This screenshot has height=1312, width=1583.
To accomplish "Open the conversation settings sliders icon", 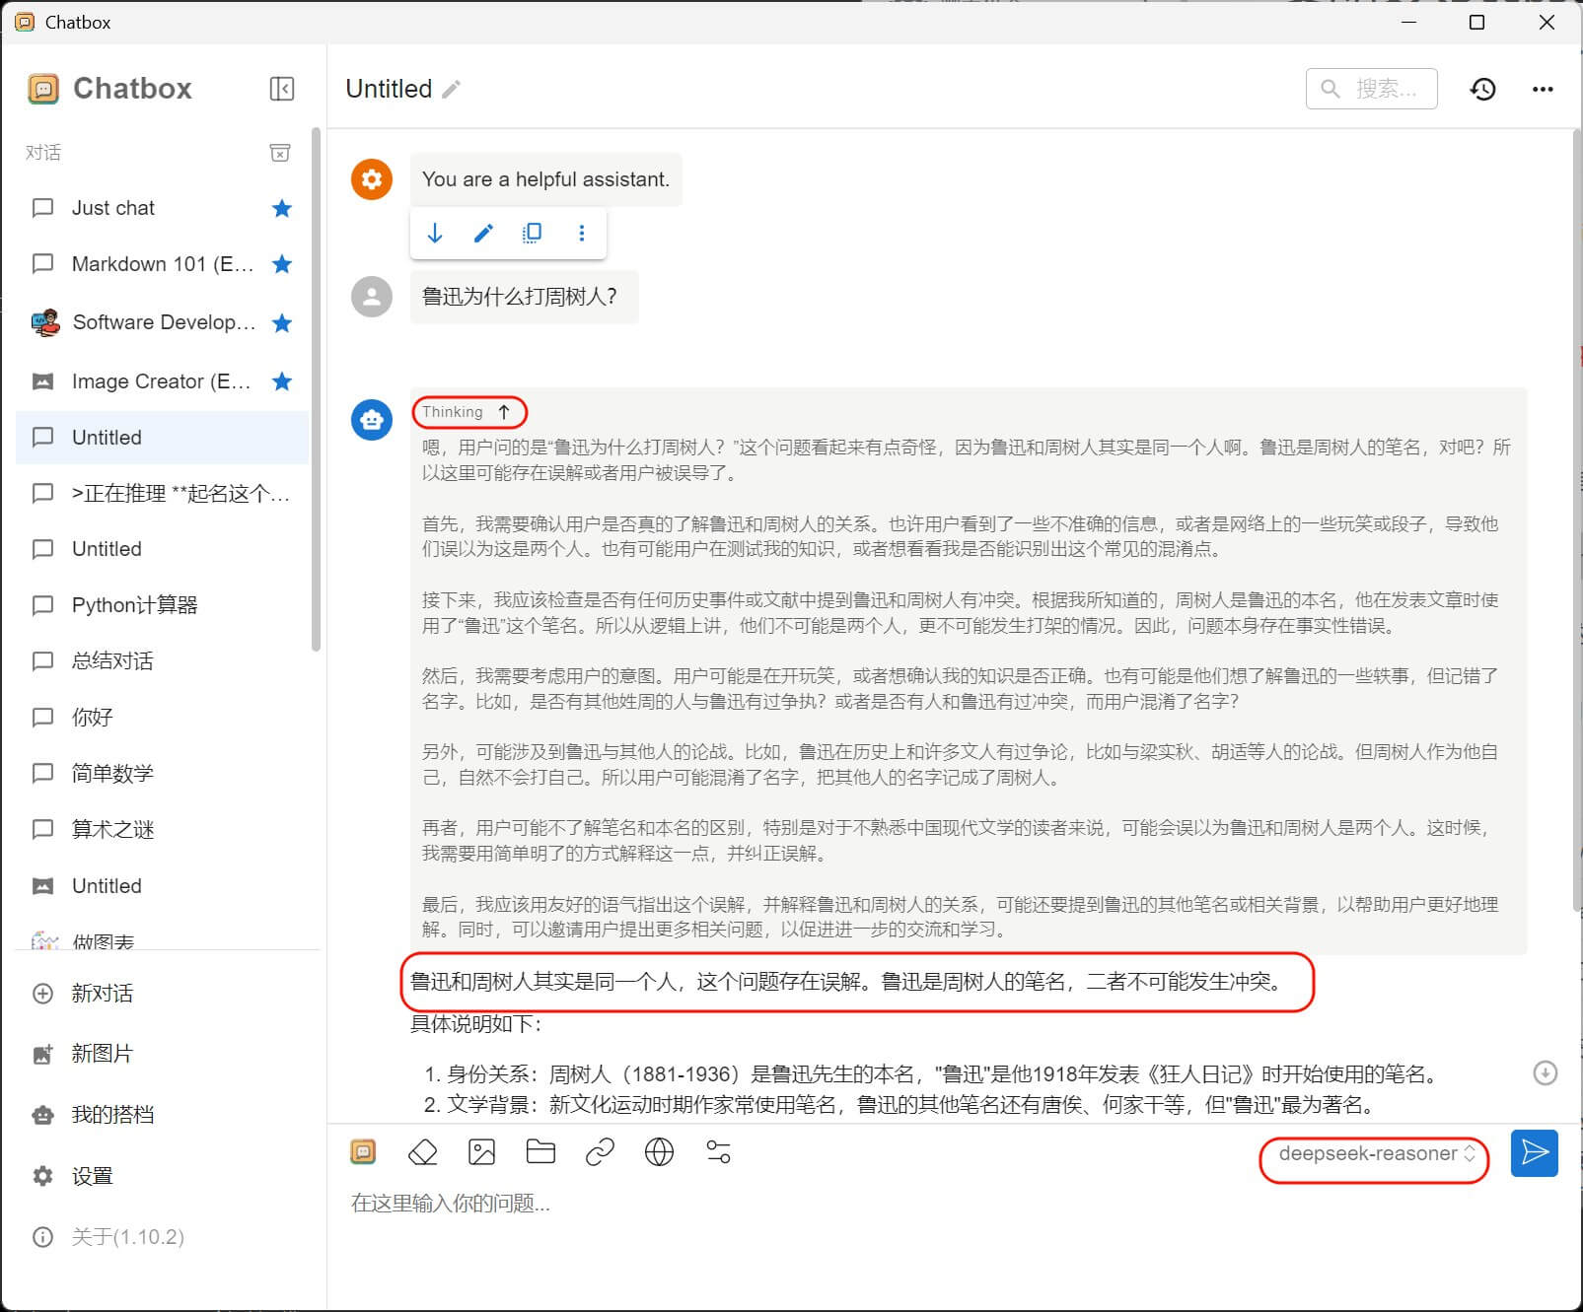I will pyautogui.click(x=718, y=1151).
